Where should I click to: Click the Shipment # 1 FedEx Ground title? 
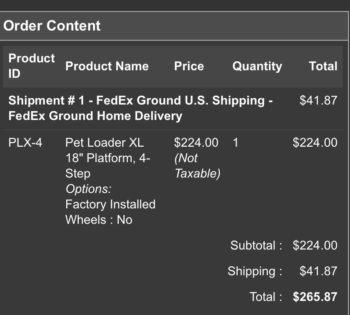140,108
